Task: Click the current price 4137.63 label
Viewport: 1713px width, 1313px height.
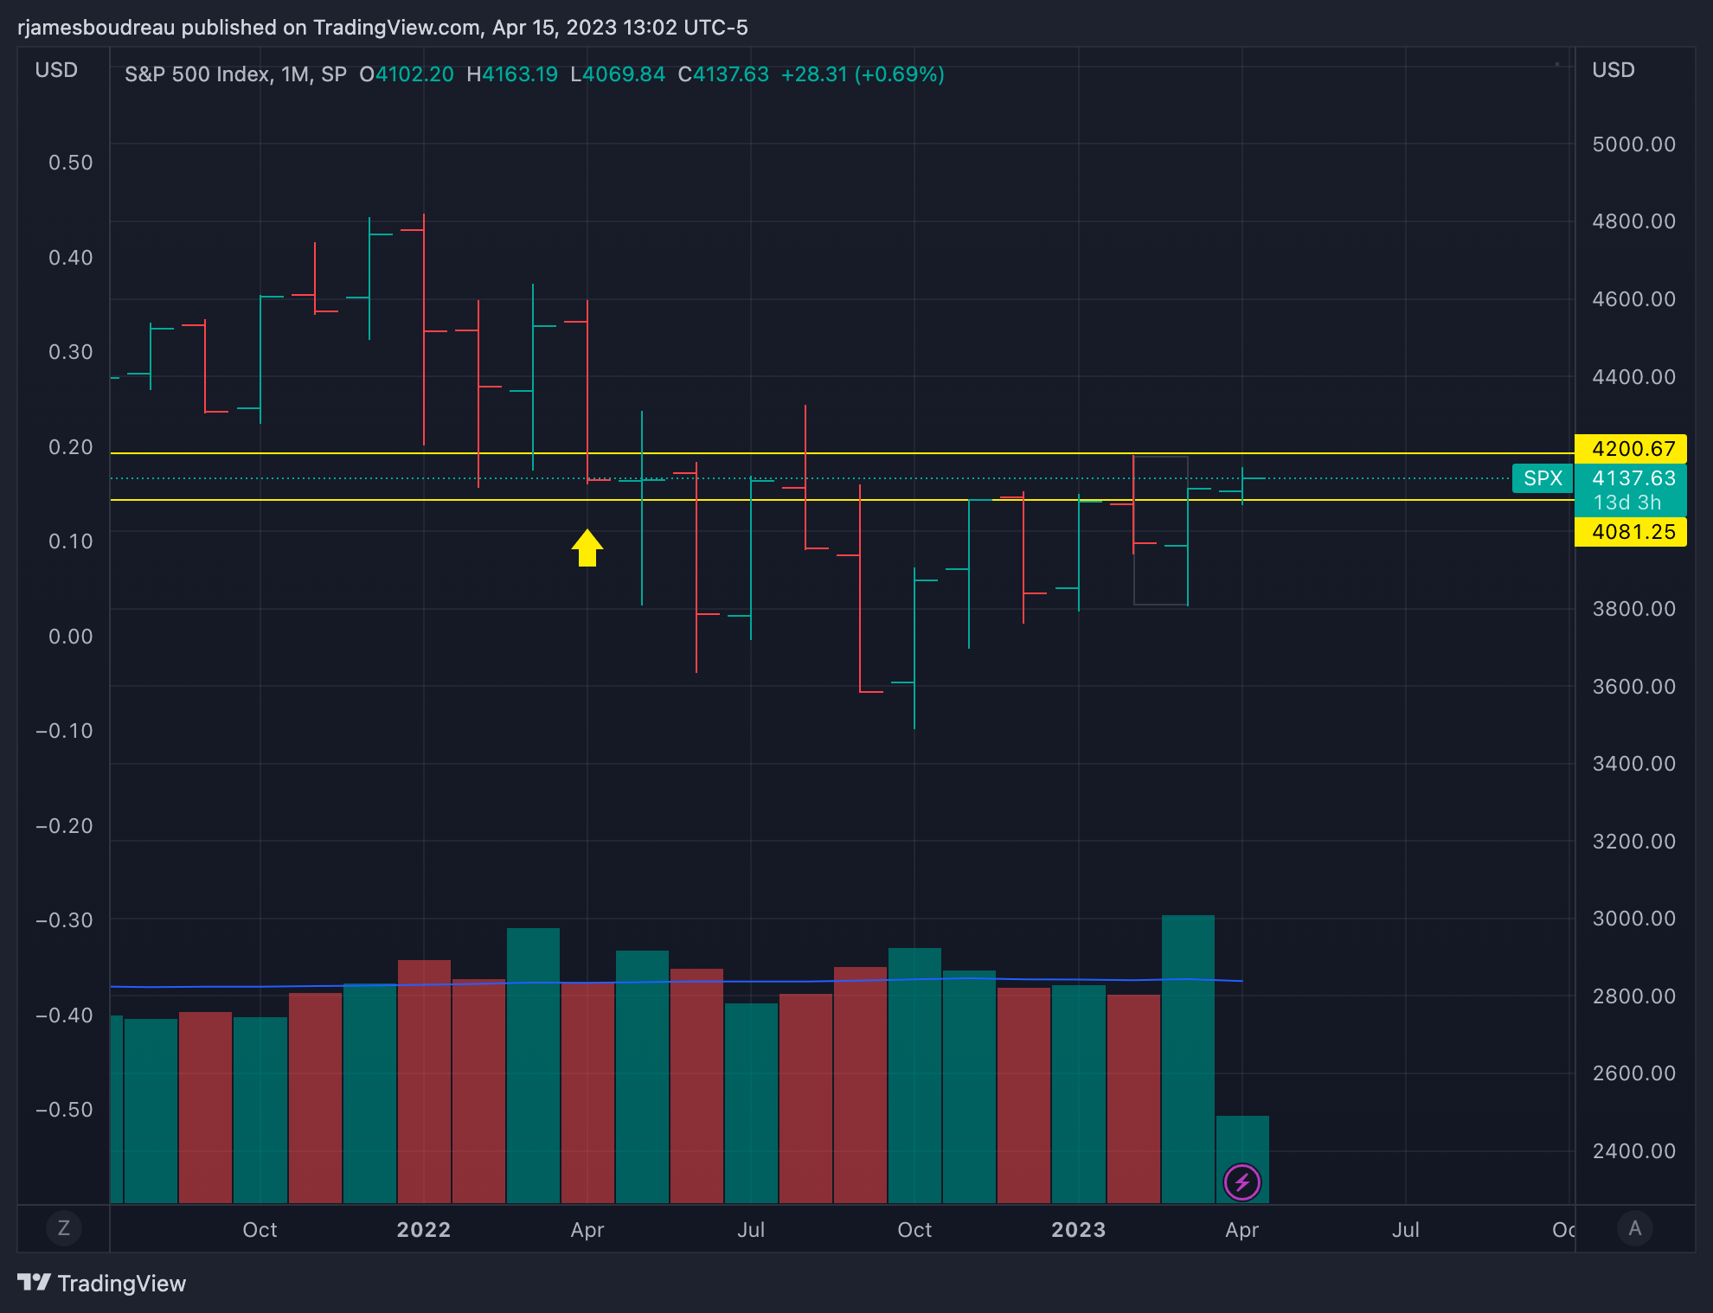Action: pyautogui.click(x=1633, y=478)
